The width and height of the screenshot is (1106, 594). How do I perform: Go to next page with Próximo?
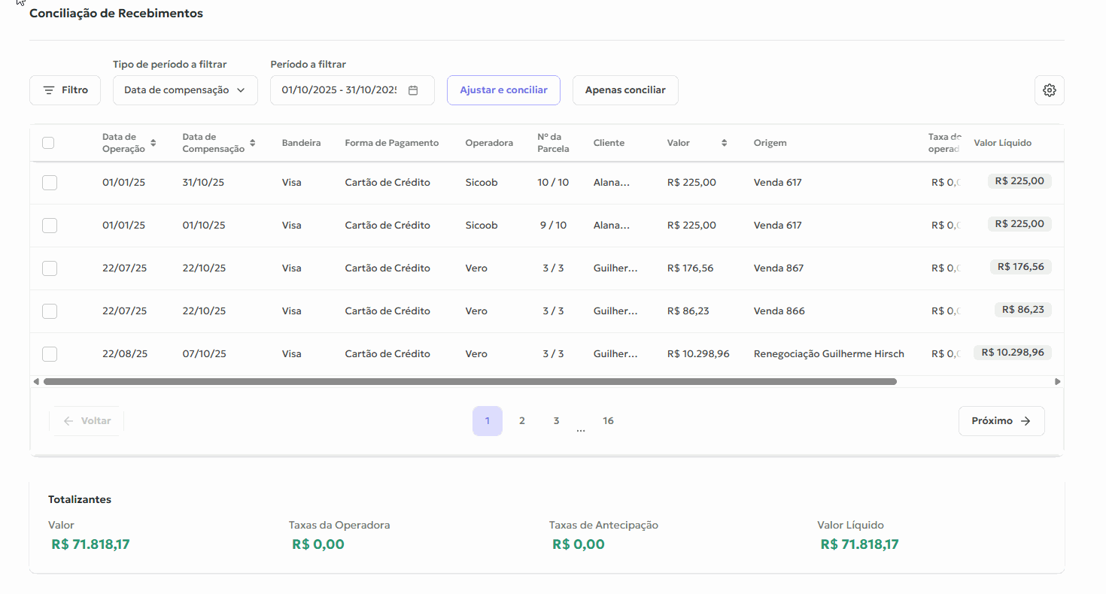[x=1001, y=421]
